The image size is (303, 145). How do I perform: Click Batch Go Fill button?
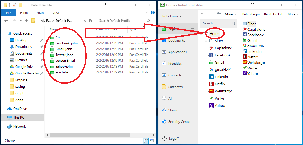(x=273, y=14)
